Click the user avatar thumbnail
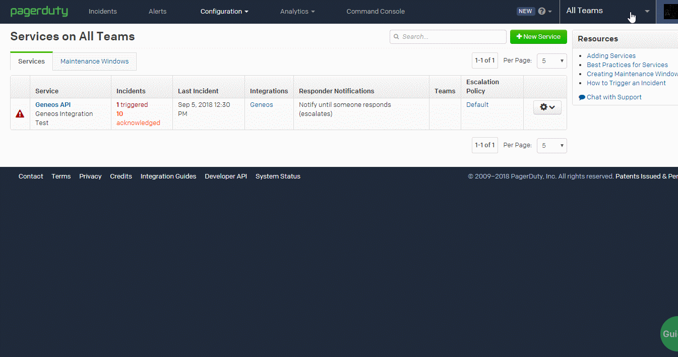Screen dimensions: 678x357 pyautogui.click(x=671, y=12)
